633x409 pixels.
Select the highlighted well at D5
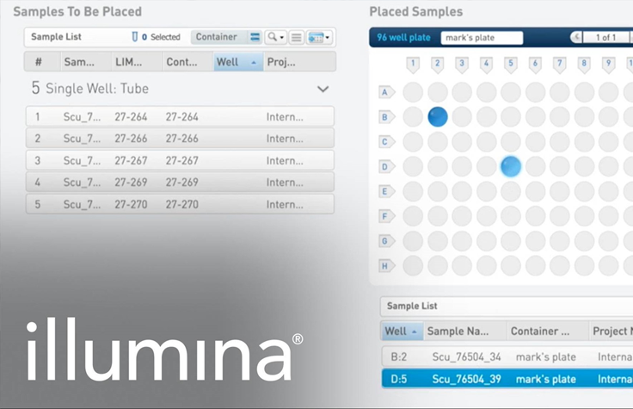pyautogui.click(x=511, y=166)
